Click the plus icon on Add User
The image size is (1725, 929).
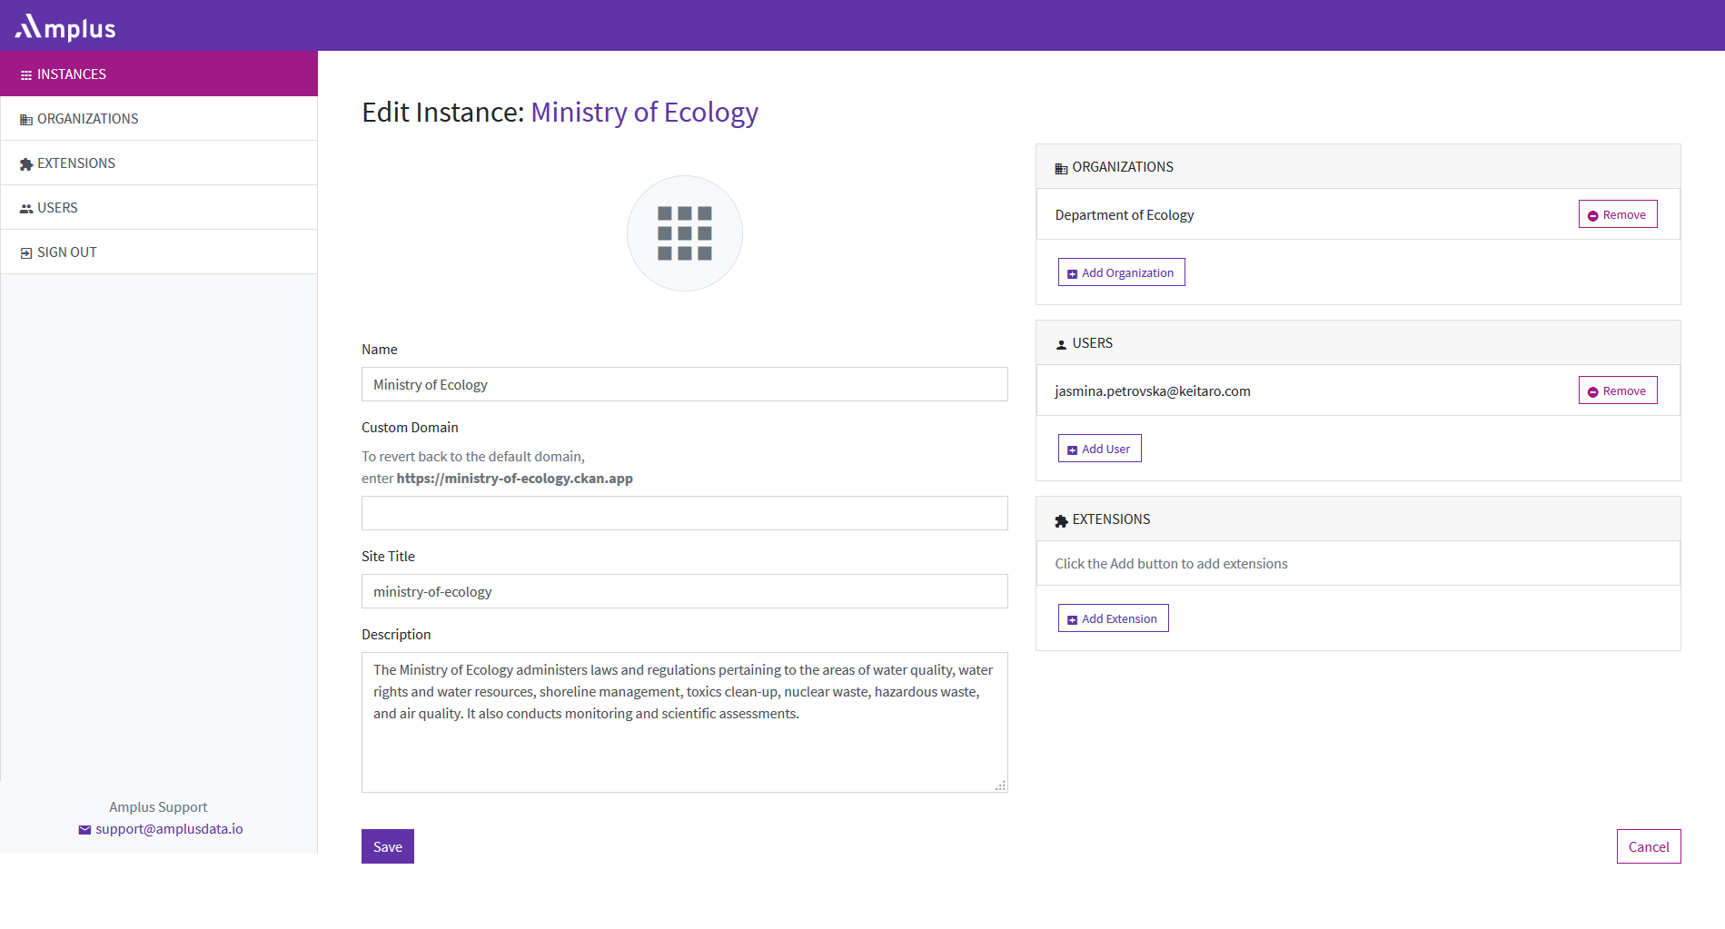1072,450
